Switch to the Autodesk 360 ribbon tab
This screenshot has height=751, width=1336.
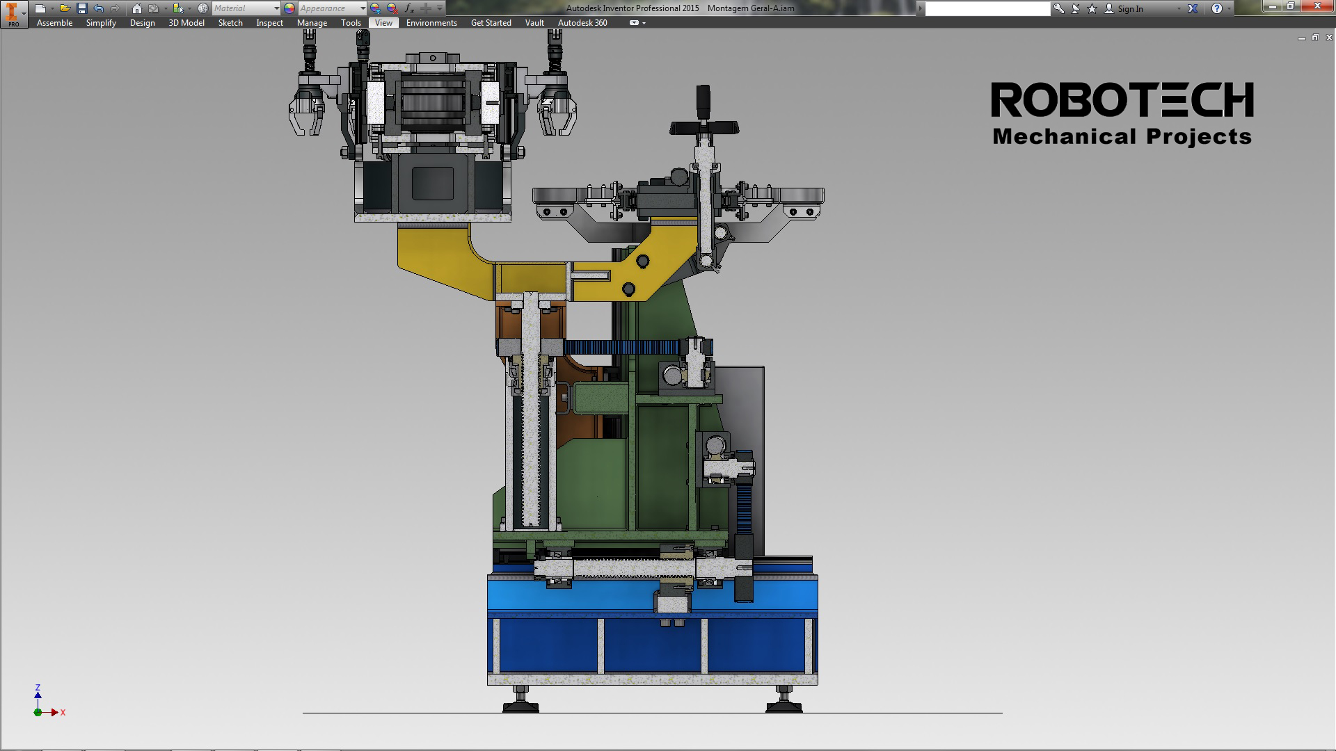pos(582,23)
